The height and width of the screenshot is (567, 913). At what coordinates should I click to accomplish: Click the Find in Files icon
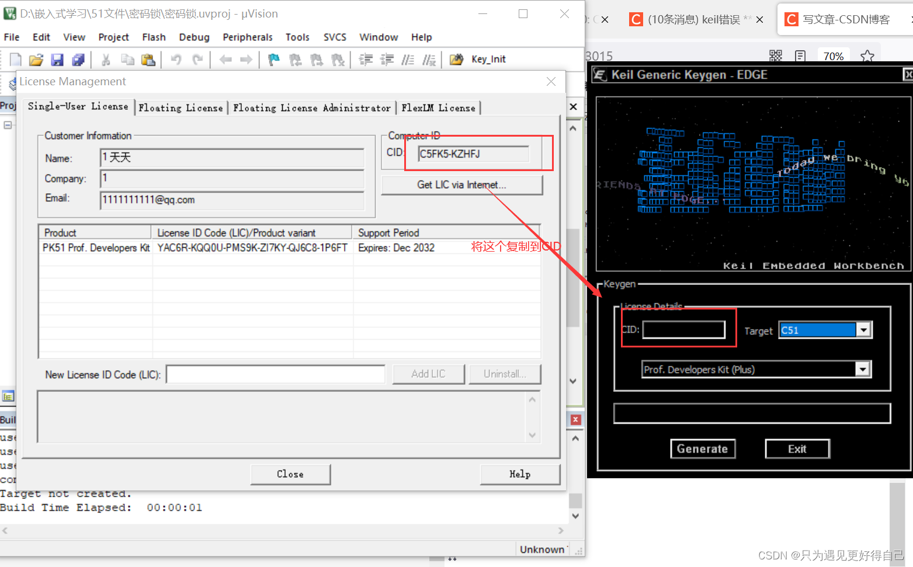click(456, 60)
